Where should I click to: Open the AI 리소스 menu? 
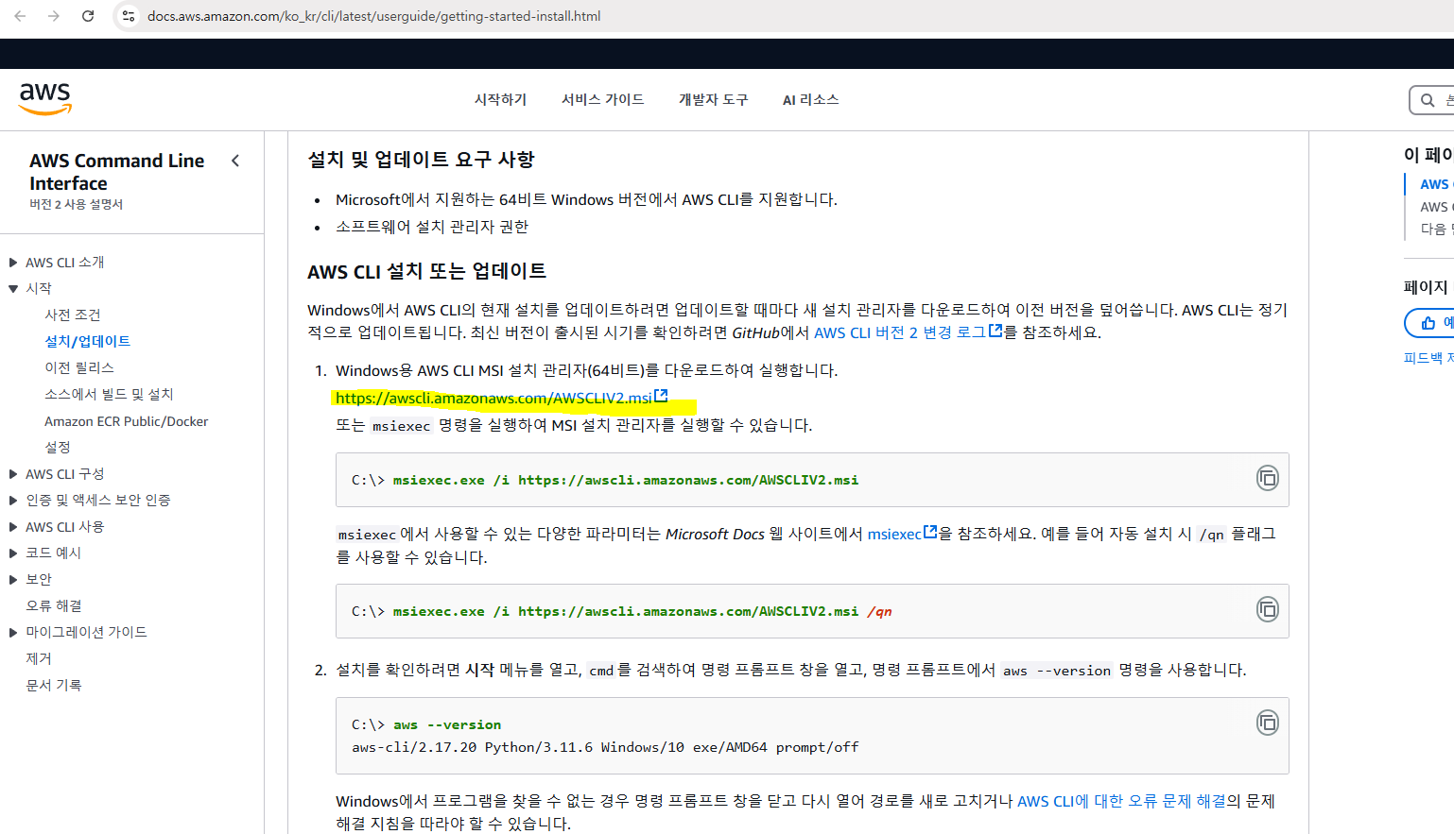pos(810,99)
